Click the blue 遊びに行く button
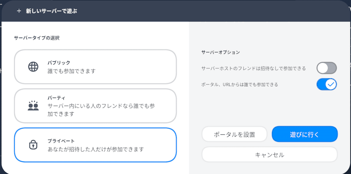 click(x=304, y=134)
